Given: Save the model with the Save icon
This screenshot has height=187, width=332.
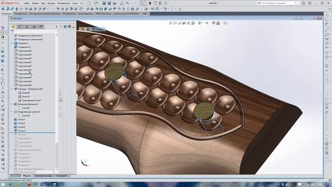Looking at the screenshot, I should point(104,3).
